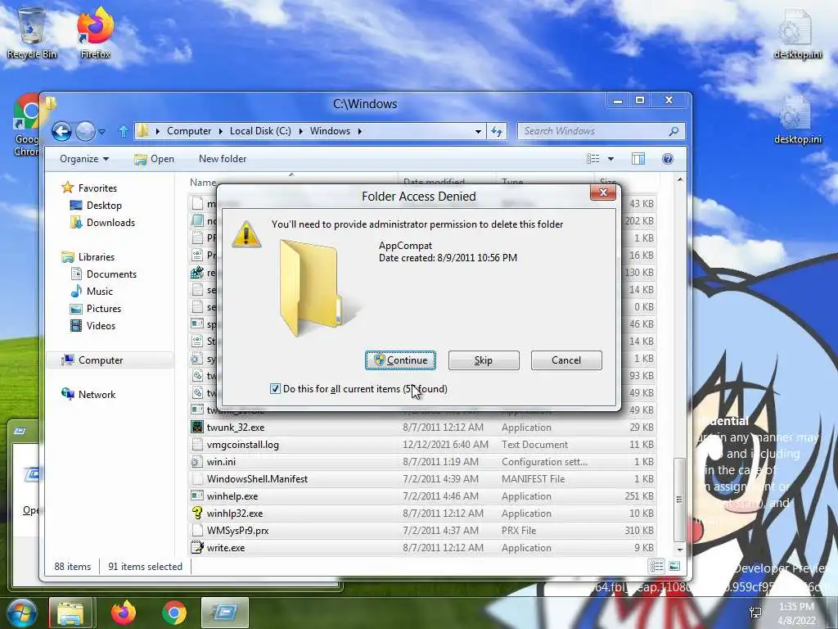The width and height of the screenshot is (838, 629).
Task: Select Downloads under Favorites
Action: (x=110, y=223)
